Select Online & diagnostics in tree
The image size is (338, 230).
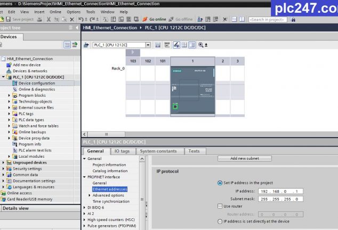coord(37,89)
